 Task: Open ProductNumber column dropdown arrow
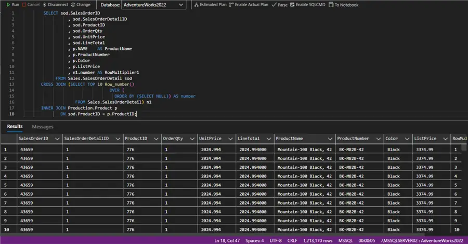pyautogui.click(x=378, y=139)
